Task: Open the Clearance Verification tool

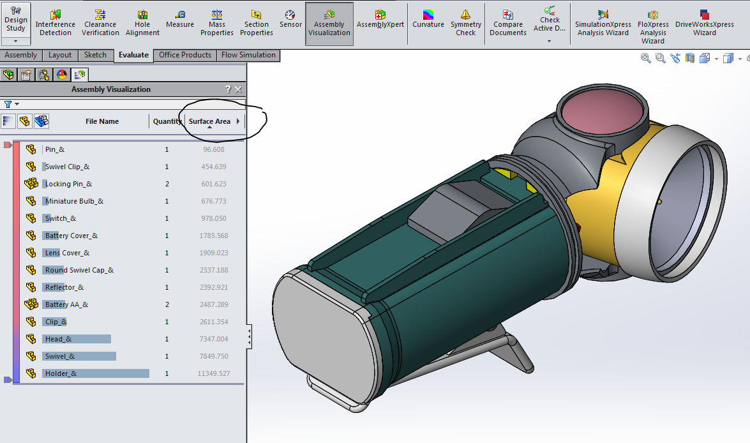Action: (x=100, y=23)
